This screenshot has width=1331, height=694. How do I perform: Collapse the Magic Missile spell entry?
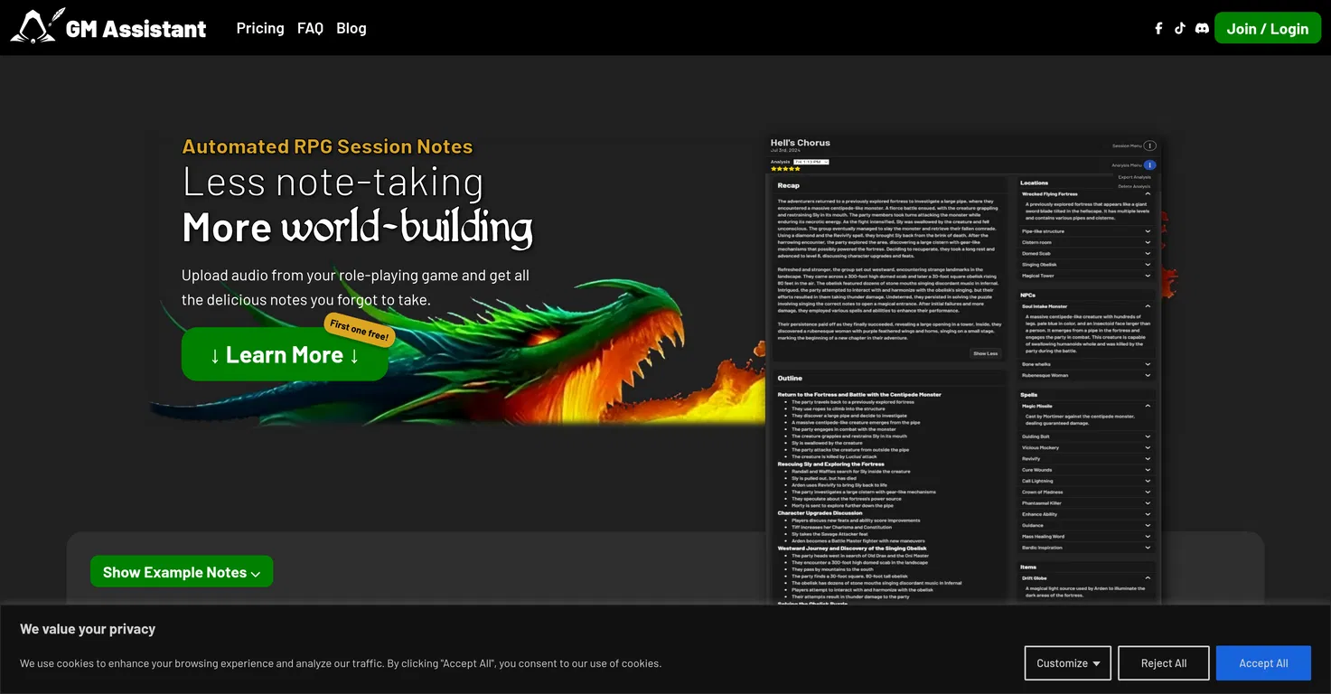(x=1148, y=406)
